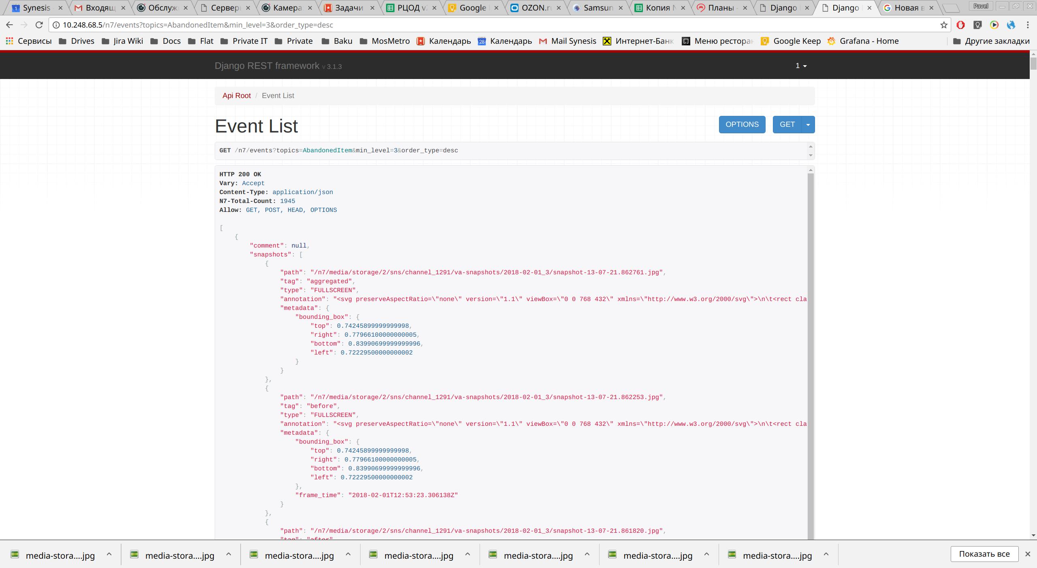Expand fourth media-stora jpg download menu
This screenshot has width=1037, height=568.
coord(467,554)
